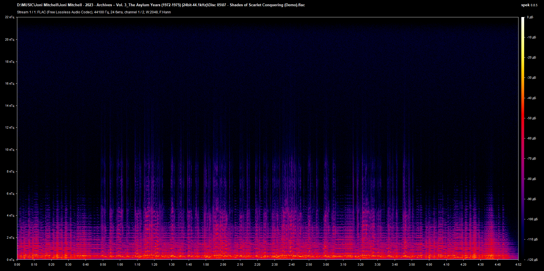Screen dimensions: 544x271
Task: Click the middle of the dB gradient bar
Action: tap(523, 138)
